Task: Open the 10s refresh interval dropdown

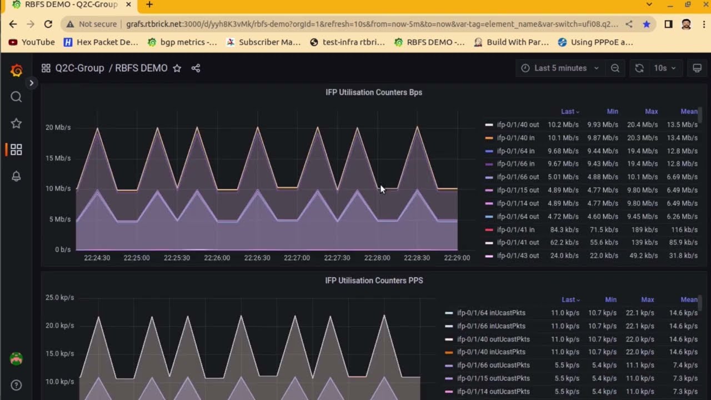Action: click(x=664, y=68)
